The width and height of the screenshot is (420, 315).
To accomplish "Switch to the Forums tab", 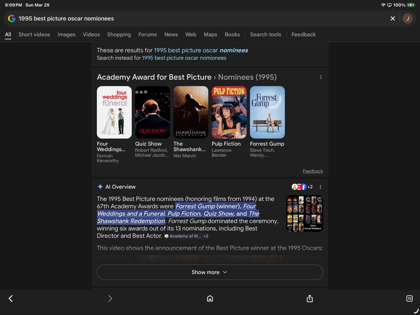I will 148,35.
